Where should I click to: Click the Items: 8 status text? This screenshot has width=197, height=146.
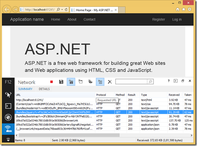pos(20,141)
